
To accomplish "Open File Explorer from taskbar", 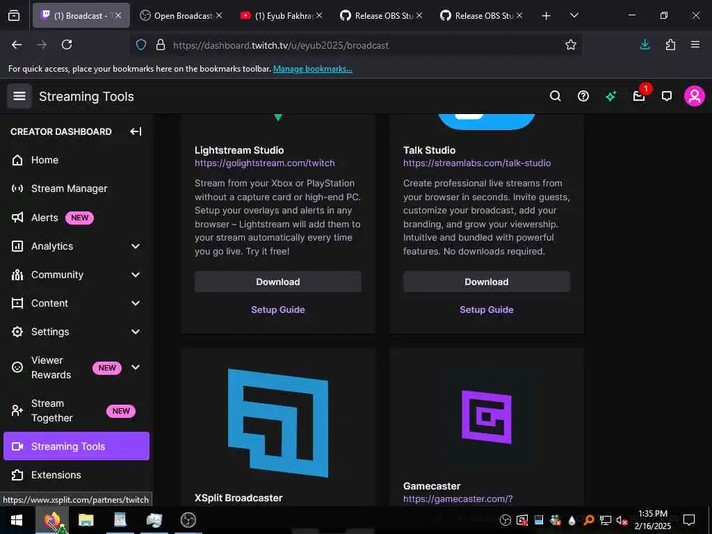I will (x=86, y=520).
